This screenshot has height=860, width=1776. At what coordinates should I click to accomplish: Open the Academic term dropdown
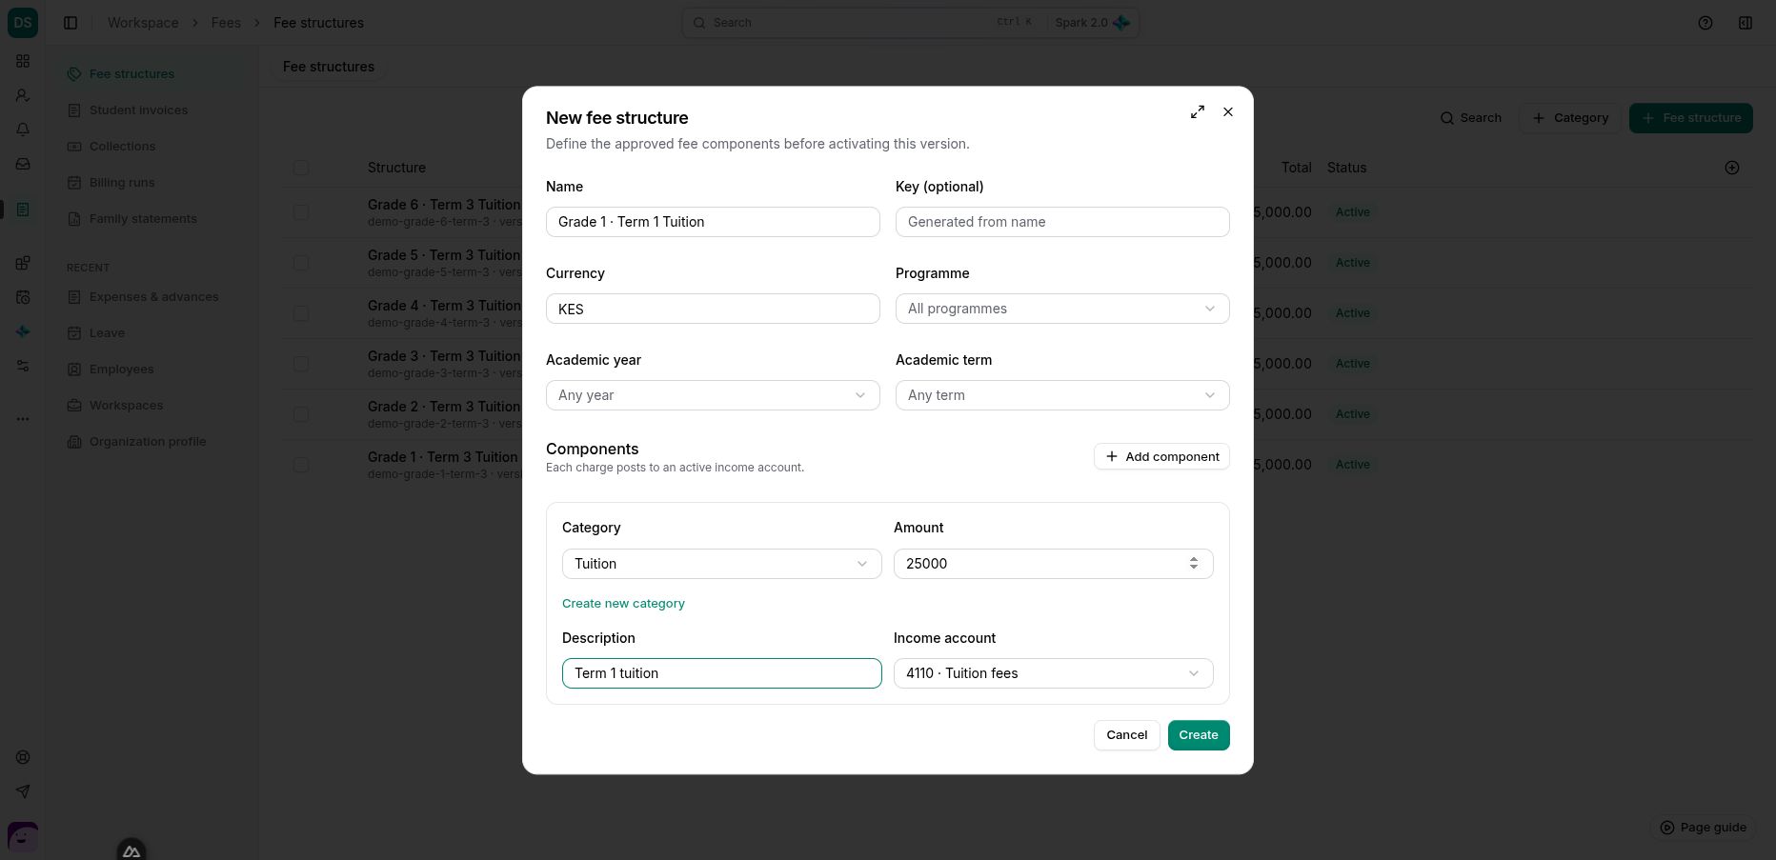tap(1062, 395)
